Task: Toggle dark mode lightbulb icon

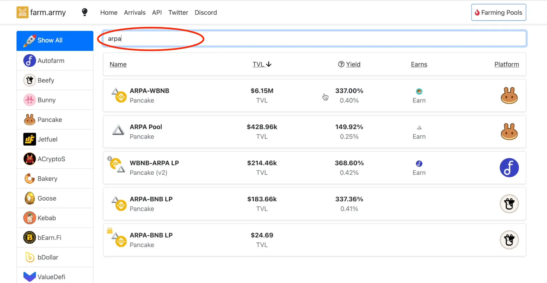Action: coord(85,12)
